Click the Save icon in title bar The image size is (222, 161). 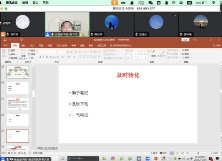click(x=5, y=40)
